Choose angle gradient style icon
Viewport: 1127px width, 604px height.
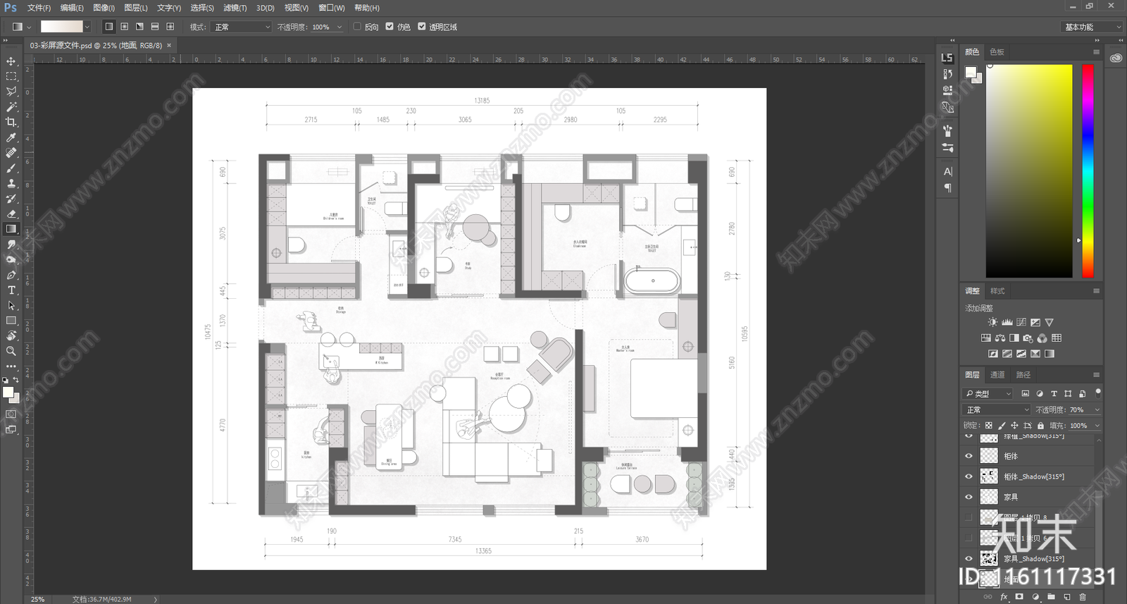tap(139, 27)
